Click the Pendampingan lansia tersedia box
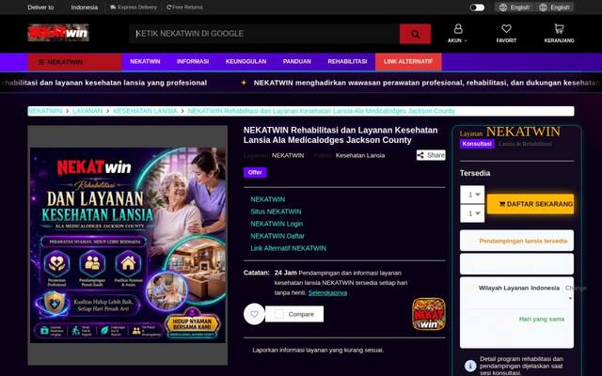Screen dimensions: 602x376 (x=516, y=241)
